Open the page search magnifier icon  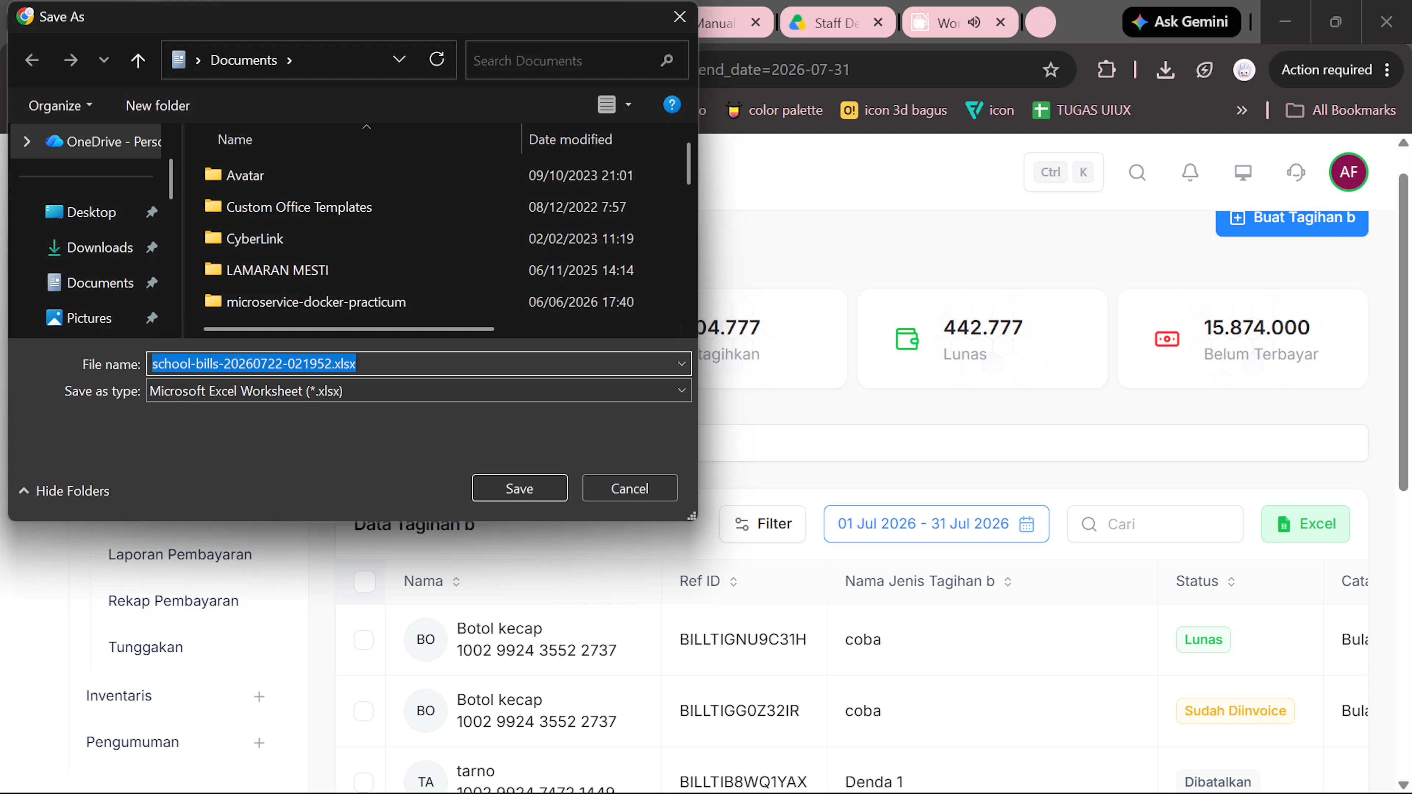(x=1137, y=172)
